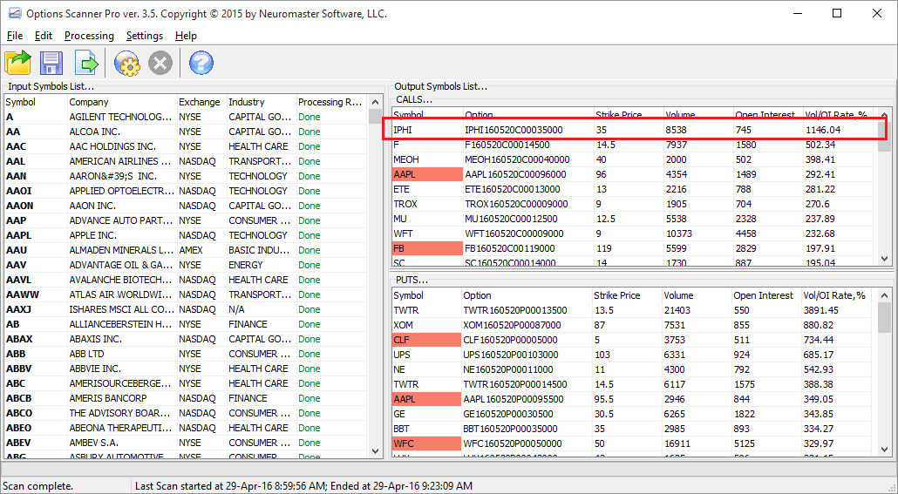Select IPHI160520C00035000 call option
The image size is (898, 494).
(514, 130)
